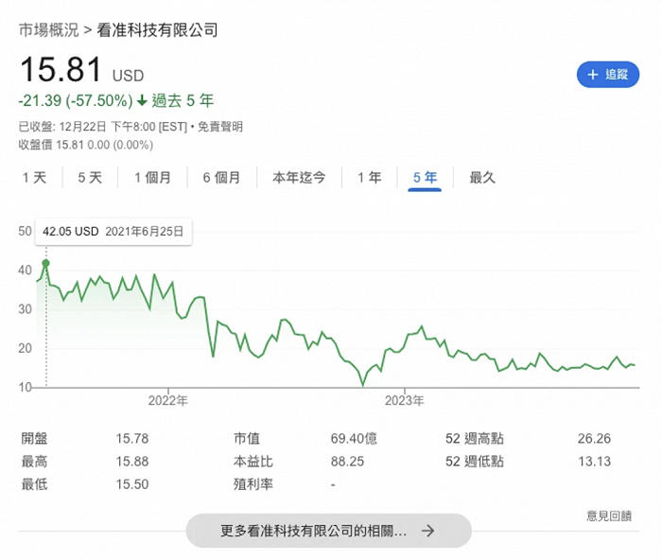Click the 追蹤 follow button

[x=608, y=75]
